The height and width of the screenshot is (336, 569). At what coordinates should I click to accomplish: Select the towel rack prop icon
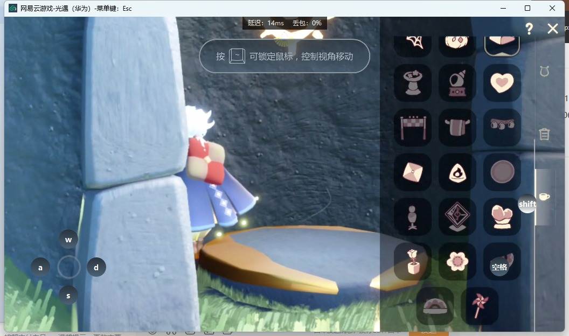(x=457, y=128)
